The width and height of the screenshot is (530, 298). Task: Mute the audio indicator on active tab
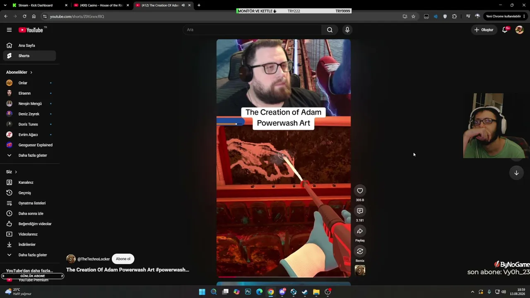point(183,5)
